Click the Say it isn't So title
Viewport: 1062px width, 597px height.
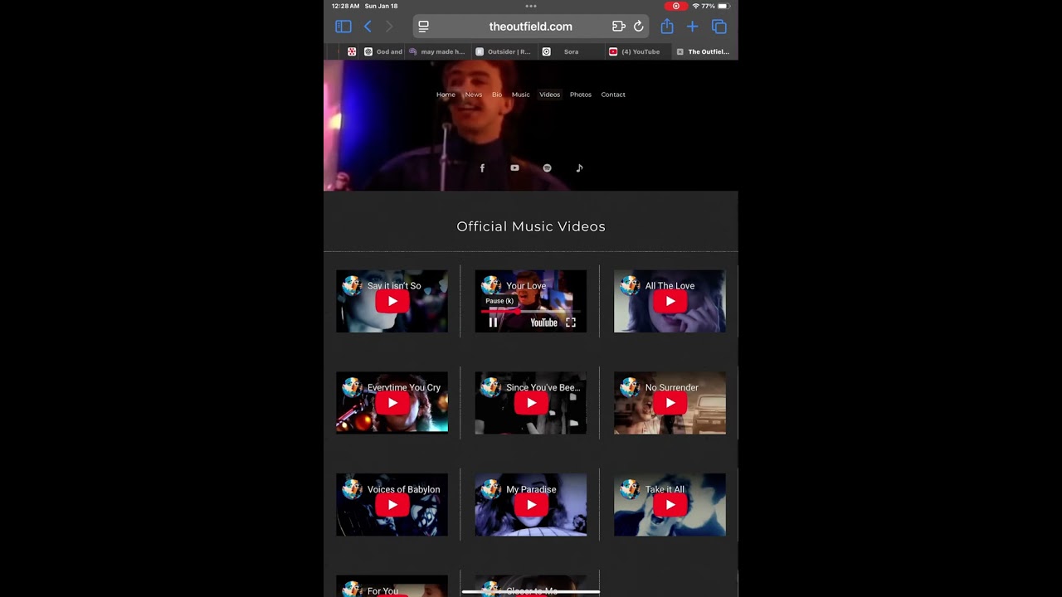point(394,286)
